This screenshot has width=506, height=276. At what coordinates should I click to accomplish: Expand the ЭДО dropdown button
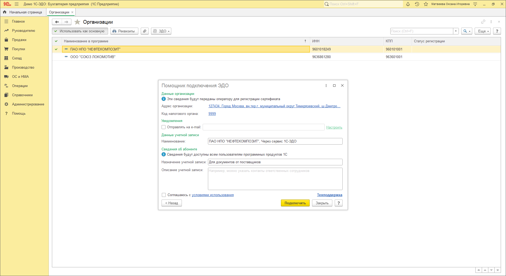click(161, 31)
